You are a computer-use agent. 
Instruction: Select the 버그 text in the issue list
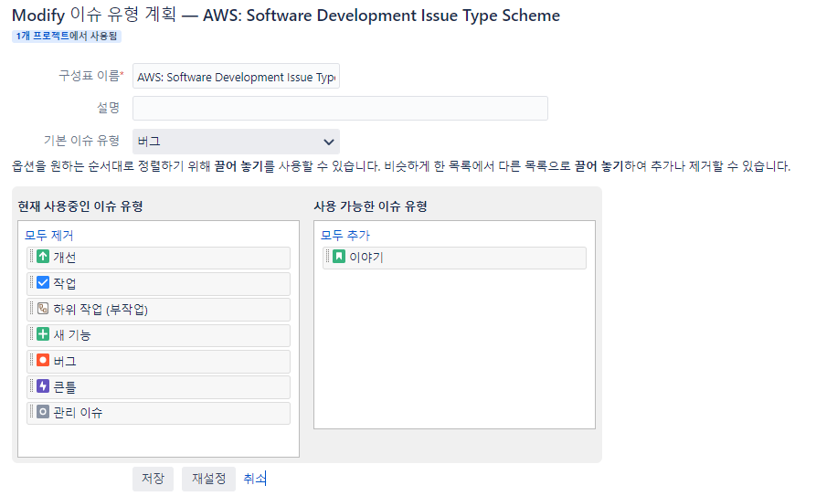pyautogui.click(x=65, y=361)
